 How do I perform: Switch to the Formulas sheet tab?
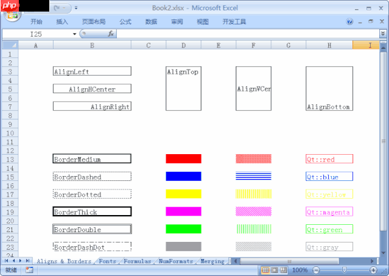pos(137,261)
